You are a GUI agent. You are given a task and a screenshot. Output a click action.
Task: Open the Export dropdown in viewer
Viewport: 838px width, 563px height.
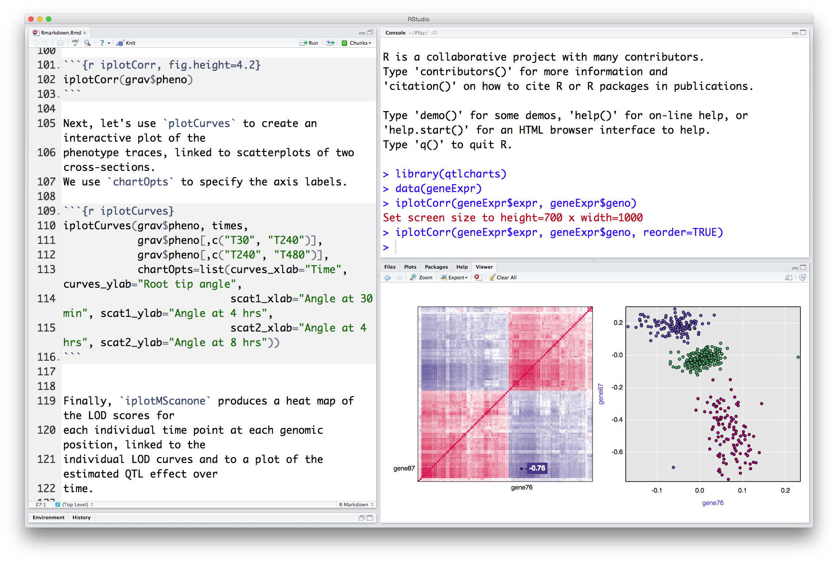454,278
